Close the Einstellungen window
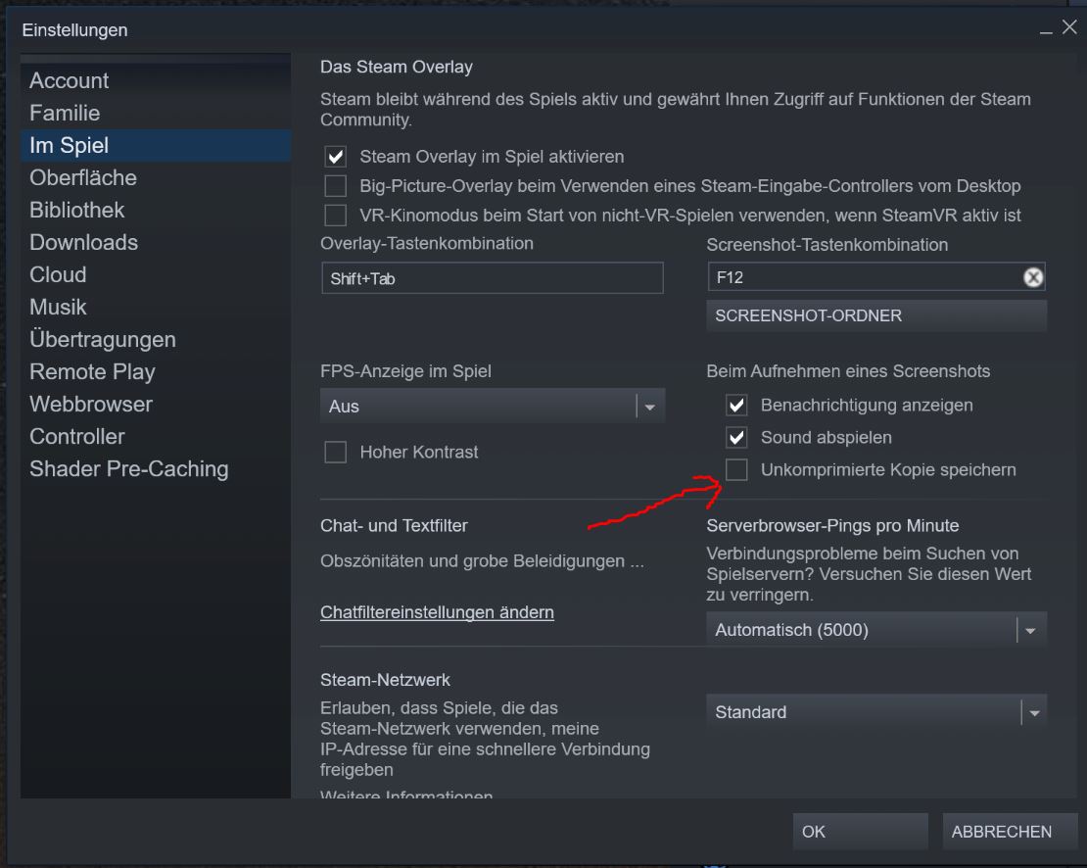1087x868 pixels. tap(1068, 28)
